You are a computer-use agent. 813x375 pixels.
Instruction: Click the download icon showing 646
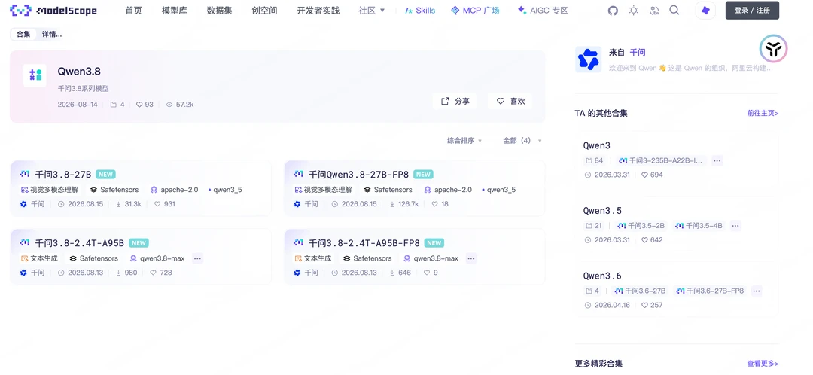[392, 273]
